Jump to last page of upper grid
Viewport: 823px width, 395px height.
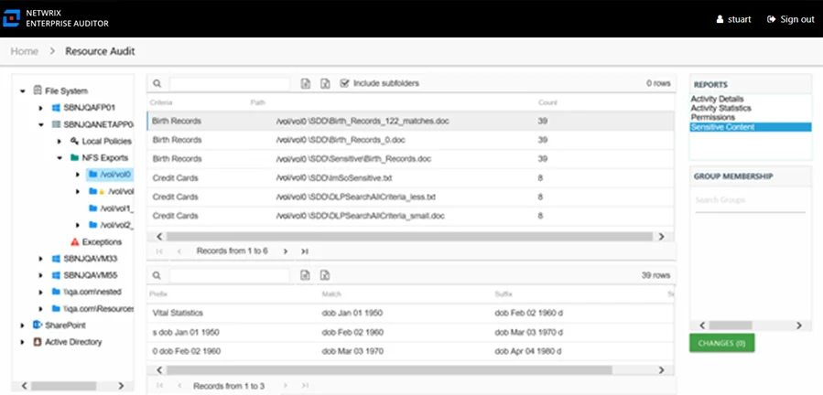pyautogui.click(x=305, y=251)
